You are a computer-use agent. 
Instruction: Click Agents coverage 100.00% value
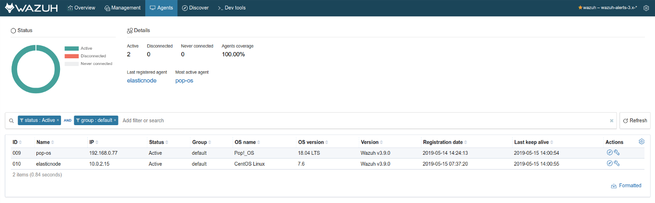click(233, 54)
